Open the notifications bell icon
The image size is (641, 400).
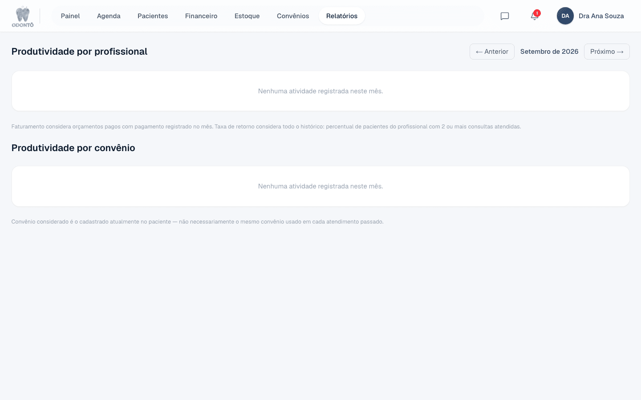point(535,16)
